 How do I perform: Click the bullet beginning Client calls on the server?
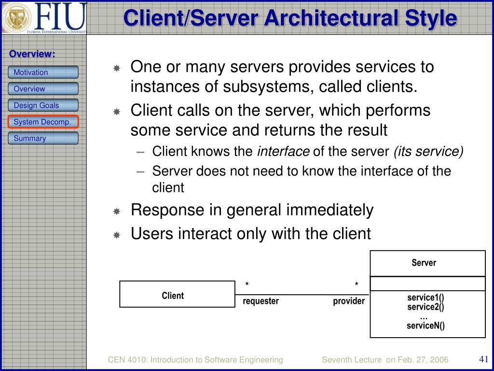coord(280,120)
